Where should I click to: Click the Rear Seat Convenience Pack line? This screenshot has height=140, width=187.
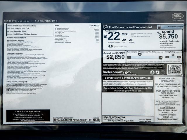62,37
